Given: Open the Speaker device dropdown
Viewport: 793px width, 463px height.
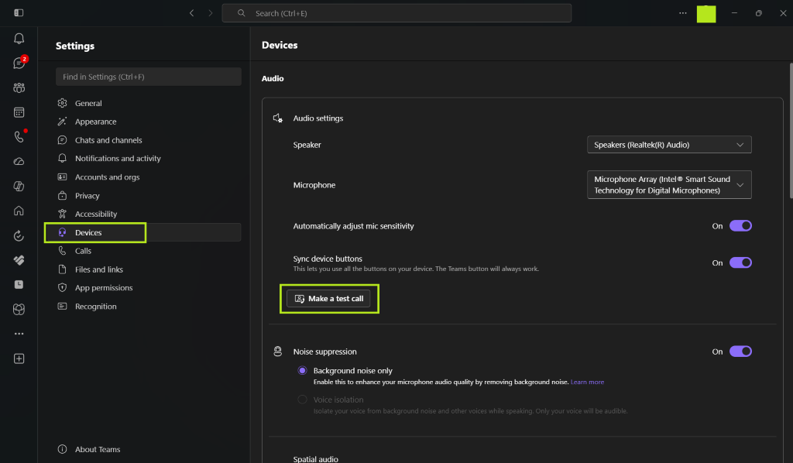Looking at the screenshot, I should [669, 145].
